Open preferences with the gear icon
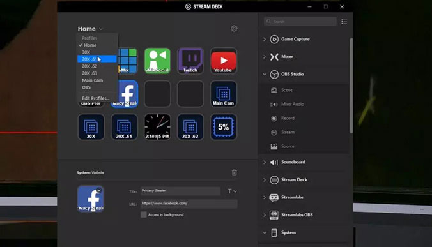Viewport: 432px width, 247px height. tap(234, 28)
